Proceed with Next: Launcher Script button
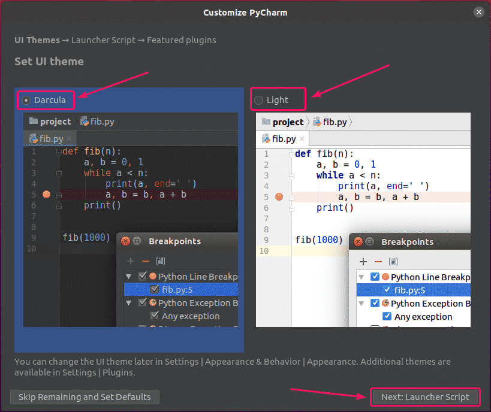This screenshot has width=491, height=412. pos(425,397)
